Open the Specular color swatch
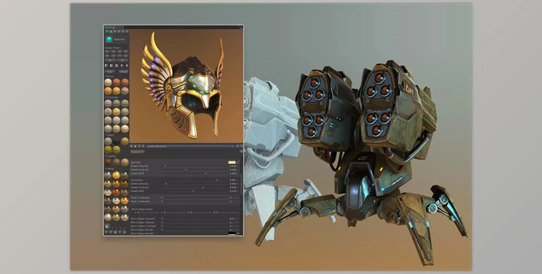Viewport: 542px width, 274px height. point(232,162)
